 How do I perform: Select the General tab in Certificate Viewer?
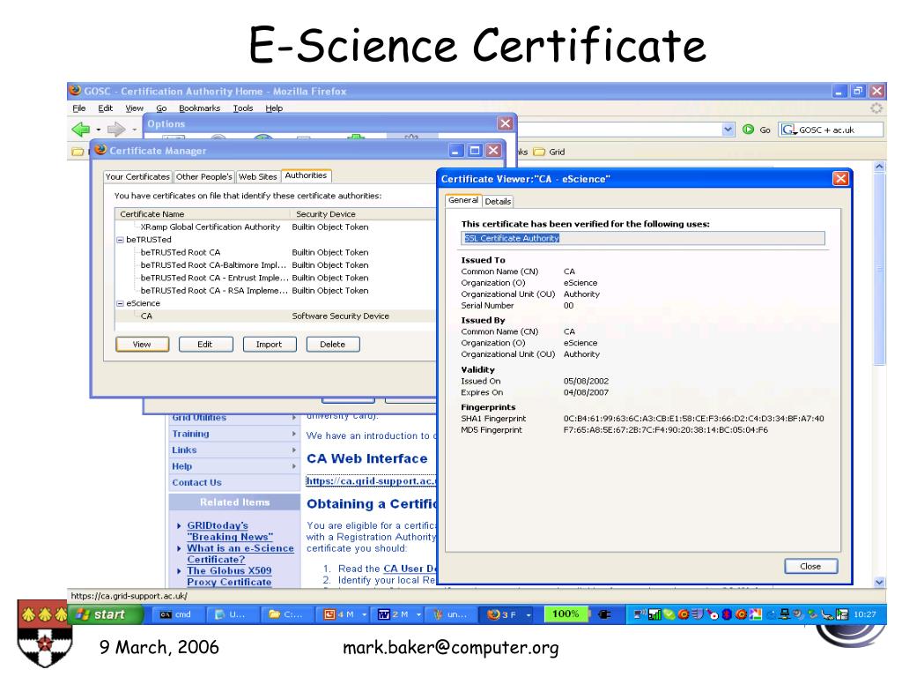point(463,200)
